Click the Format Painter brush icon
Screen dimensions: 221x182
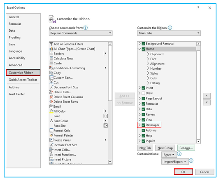(x=51, y=135)
